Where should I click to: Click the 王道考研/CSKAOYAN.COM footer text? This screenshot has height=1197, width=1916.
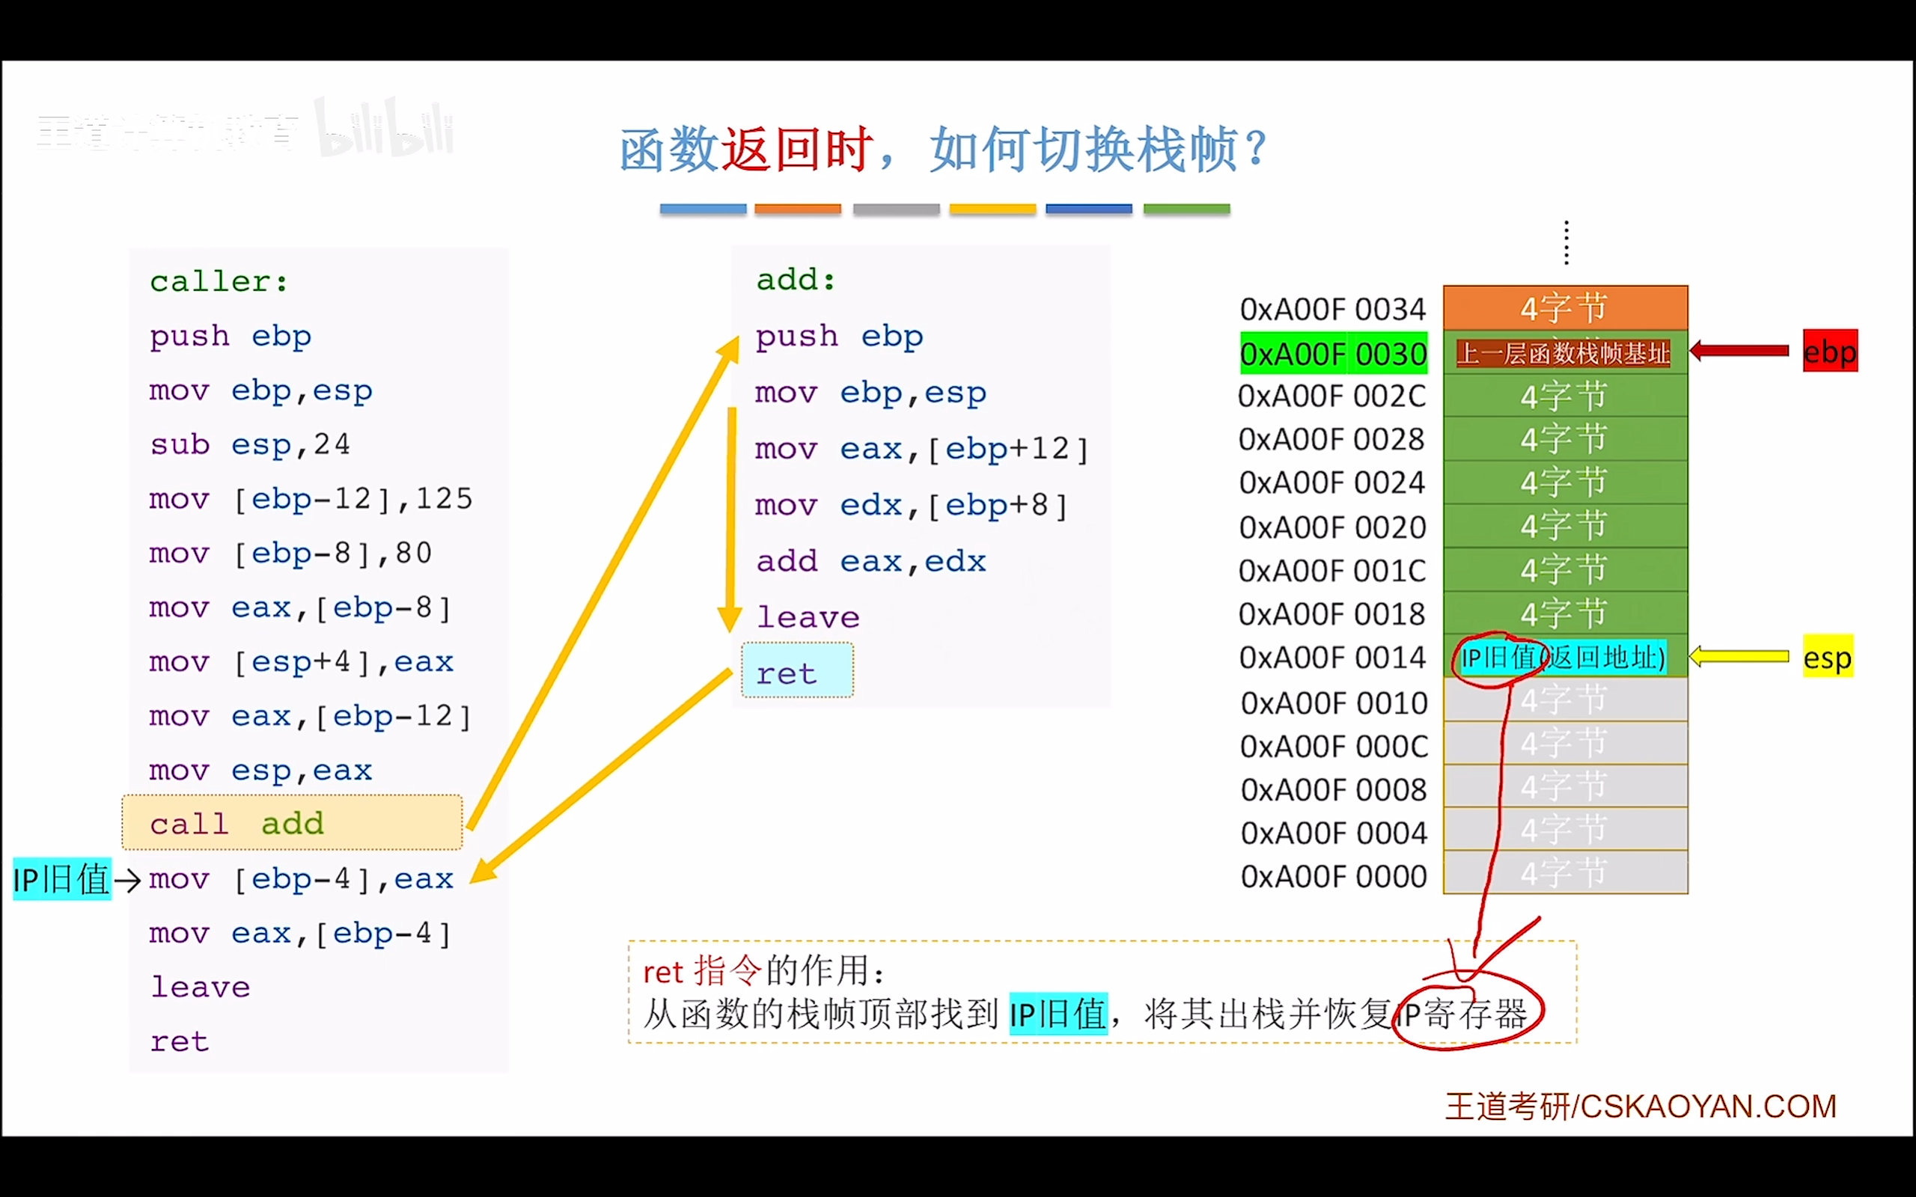tap(1641, 1106)
